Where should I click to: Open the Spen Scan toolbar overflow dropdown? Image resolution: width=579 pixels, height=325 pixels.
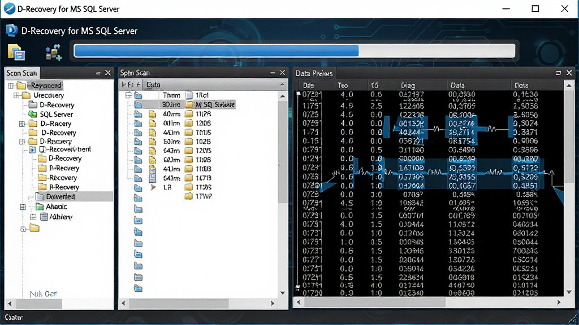pyautogui.click(x=282, y=85)
